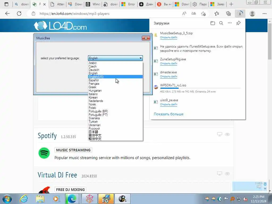Pin the downloads panel
This screenshot has width=272, height=204.
pyautogui.click(x=238, y=23)
